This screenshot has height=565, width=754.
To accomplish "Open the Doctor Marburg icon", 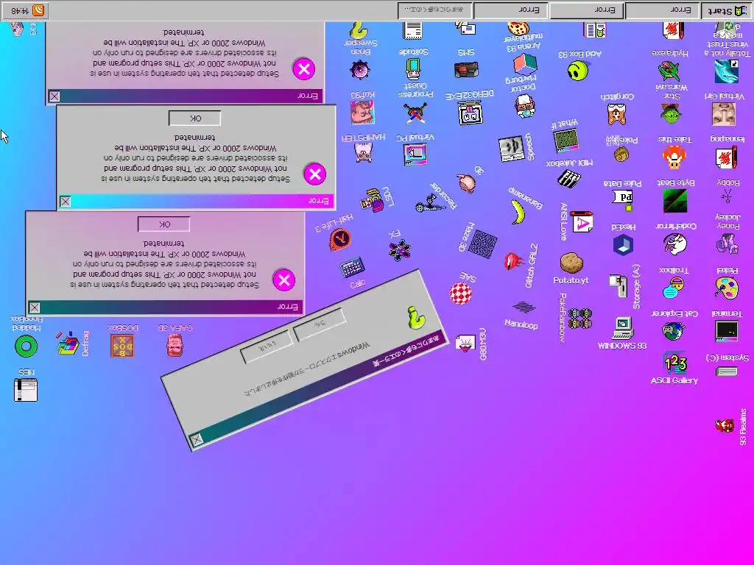I will [x=524, y=106].
